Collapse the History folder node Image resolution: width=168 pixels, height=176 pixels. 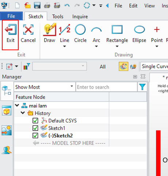click(x=23, y=113)
